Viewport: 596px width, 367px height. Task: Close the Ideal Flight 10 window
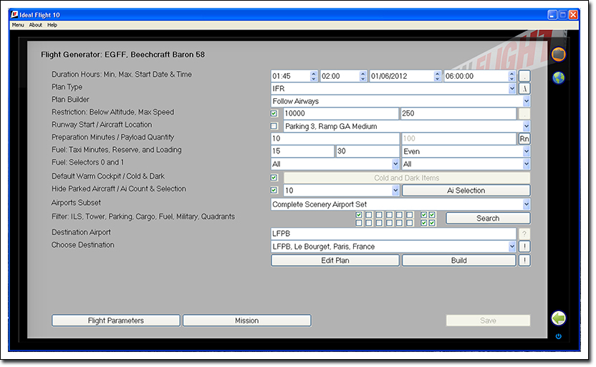[573, 15]
